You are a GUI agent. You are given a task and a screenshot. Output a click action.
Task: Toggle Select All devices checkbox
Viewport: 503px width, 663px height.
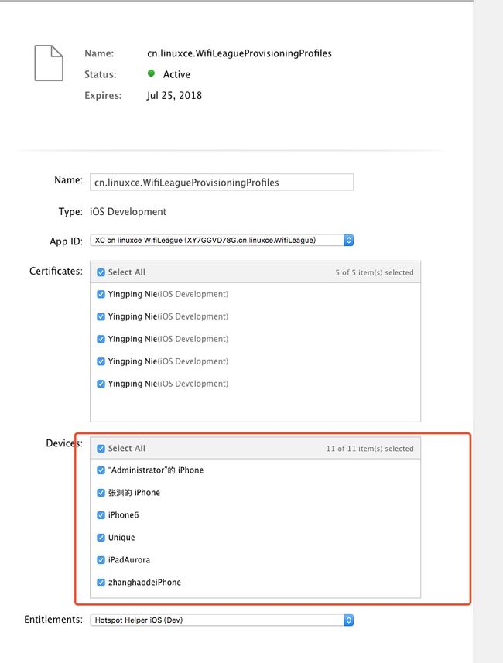[101, 448]
